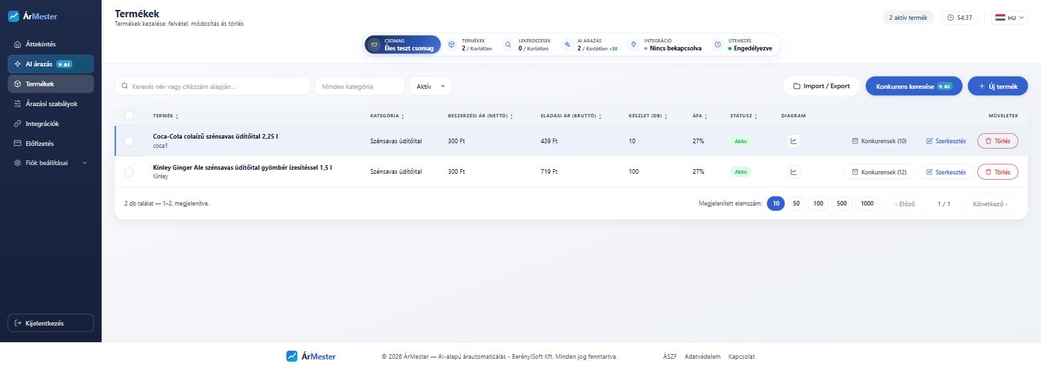This screenshot has width=1041, height=370.
Task: Click the ÁrMester footer logo
Action: (311, 356)
